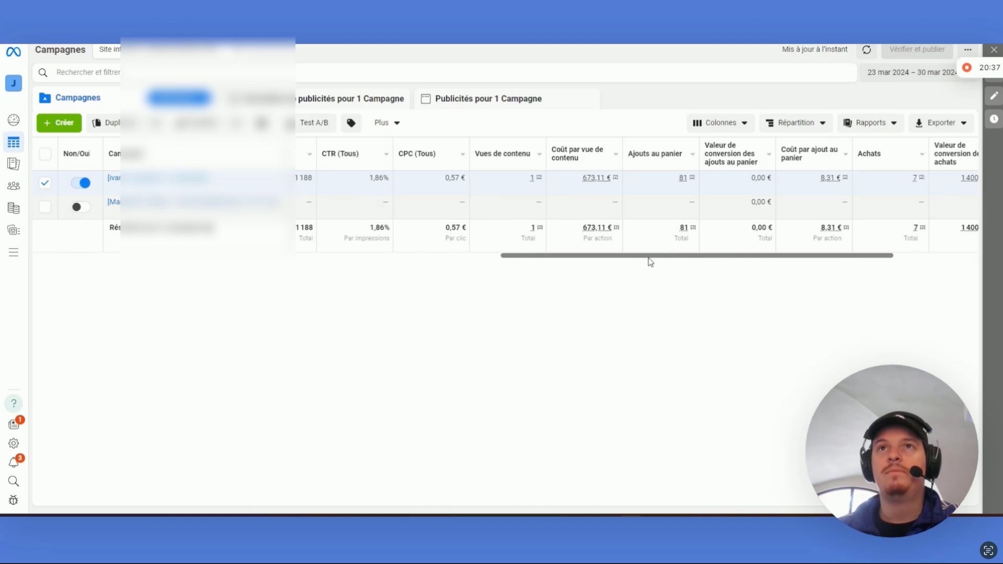Viewport: 1003px width, 564px height.
Task: Click the Dupliquer button
Action: pyautogui.click(x=107, y=123)
